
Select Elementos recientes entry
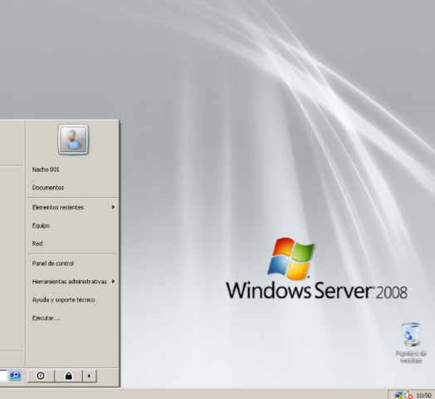coord(73,207)
